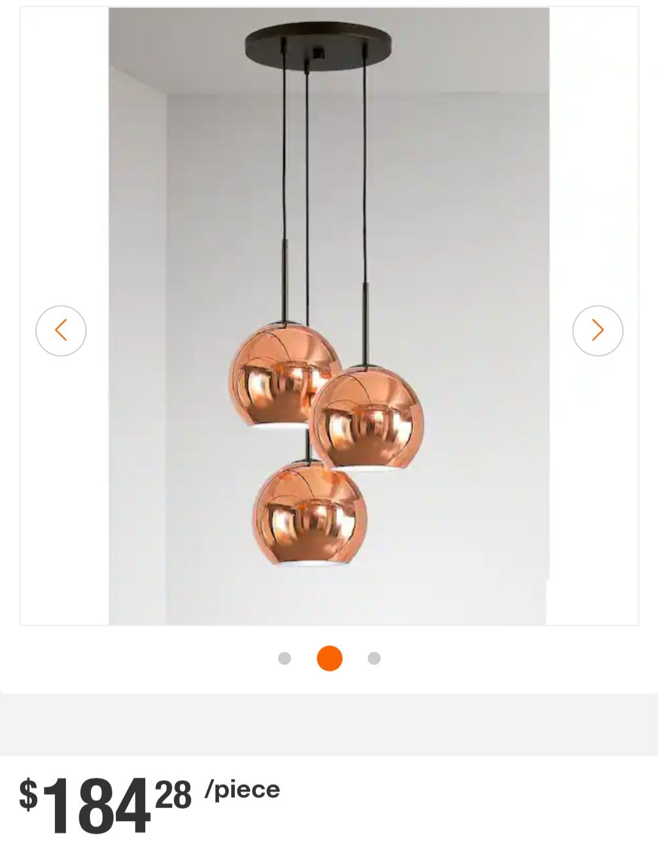659x851 pixels.
Task: Select the active orange carousel dot
Action: coord(329,658)
